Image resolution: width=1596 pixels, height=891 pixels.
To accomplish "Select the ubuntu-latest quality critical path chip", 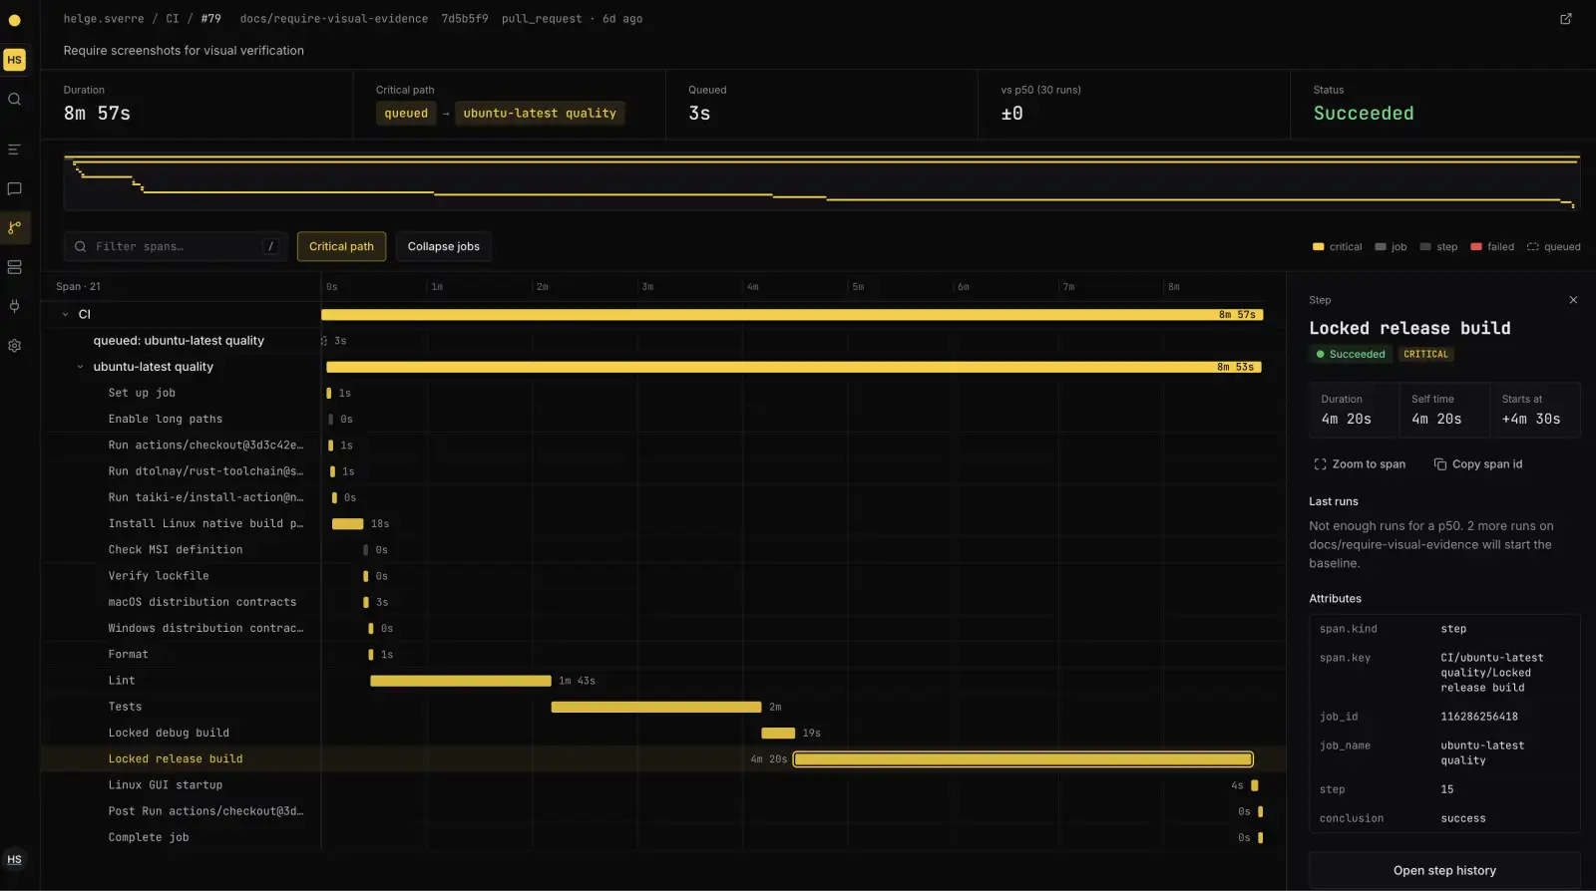I will (540, 114).
